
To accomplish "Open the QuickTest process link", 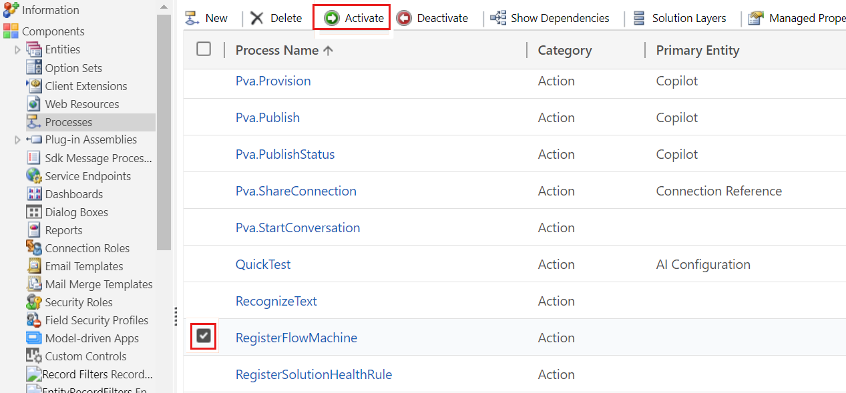I will 263,264.
